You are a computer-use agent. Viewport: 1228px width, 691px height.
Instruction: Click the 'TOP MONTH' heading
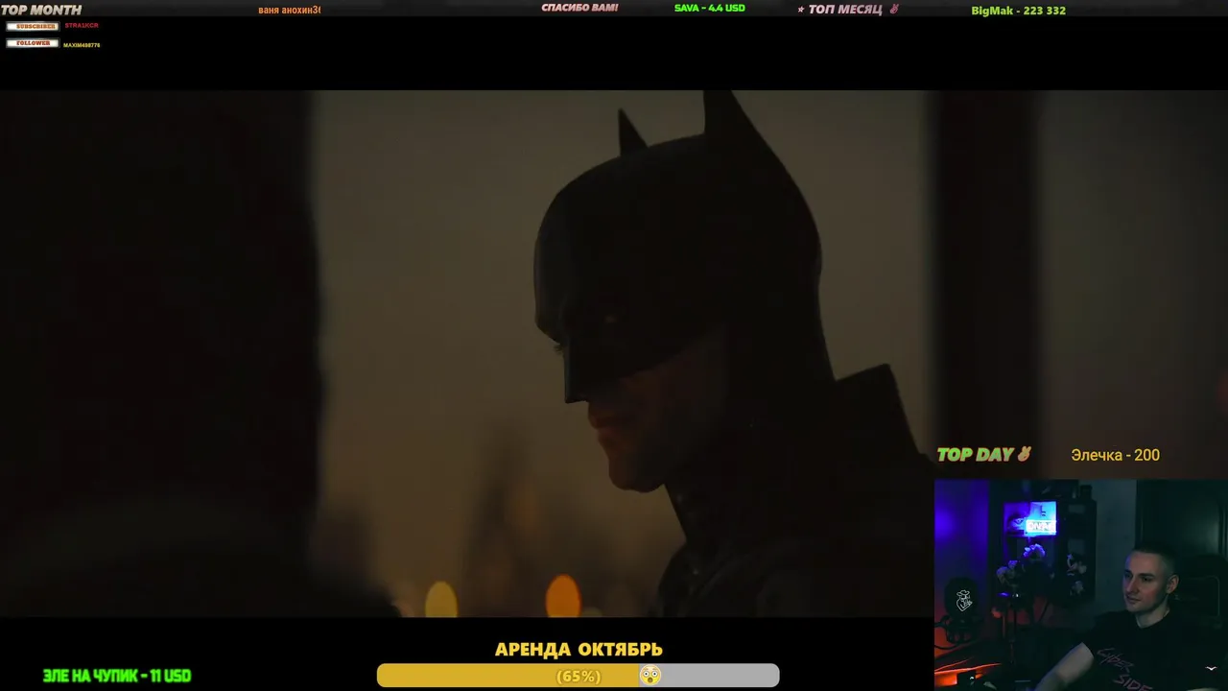point(41,11)
